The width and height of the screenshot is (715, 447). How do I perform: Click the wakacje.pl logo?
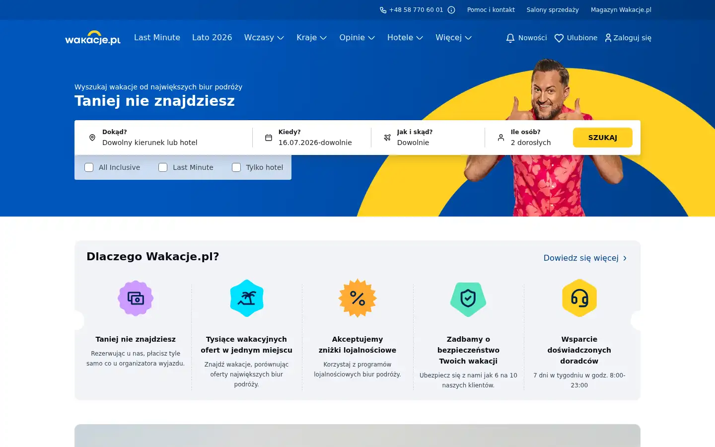pyautogui.click(x=93, y=38)
